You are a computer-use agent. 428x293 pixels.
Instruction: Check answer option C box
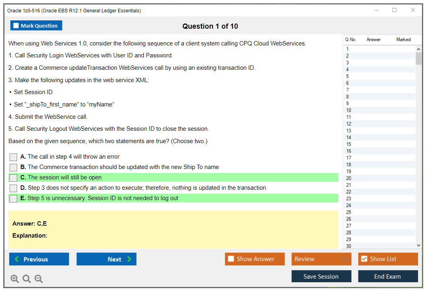13,178
